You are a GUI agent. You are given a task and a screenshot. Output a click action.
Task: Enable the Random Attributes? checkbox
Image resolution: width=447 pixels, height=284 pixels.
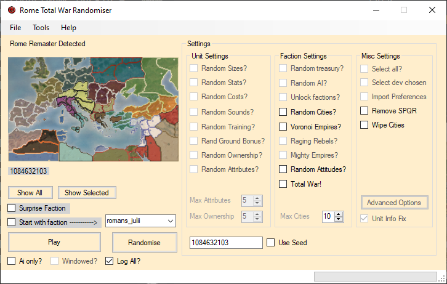[x=193, y=169]
